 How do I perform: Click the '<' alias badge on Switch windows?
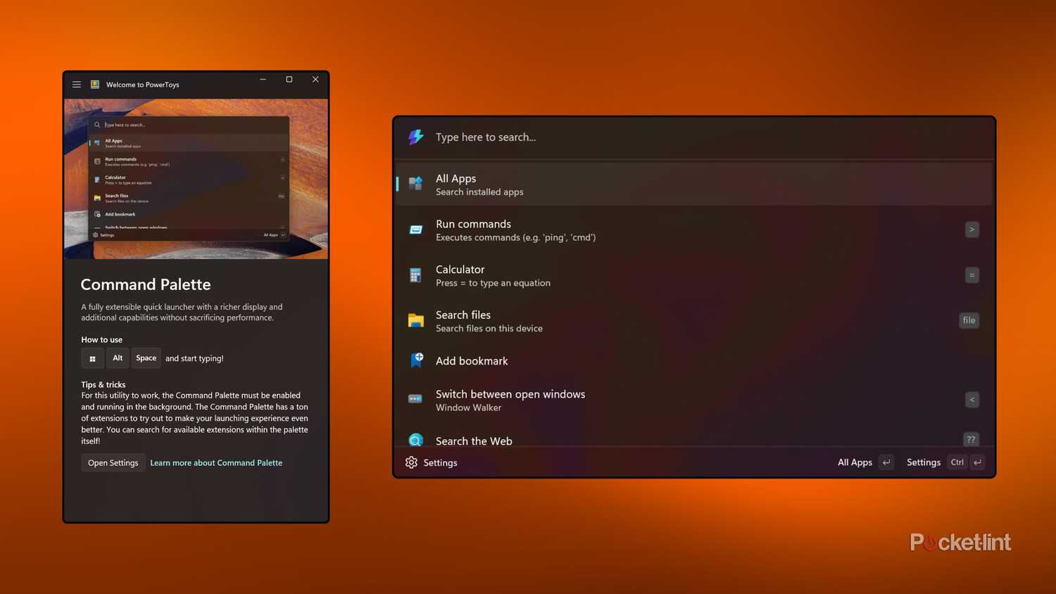972,400
